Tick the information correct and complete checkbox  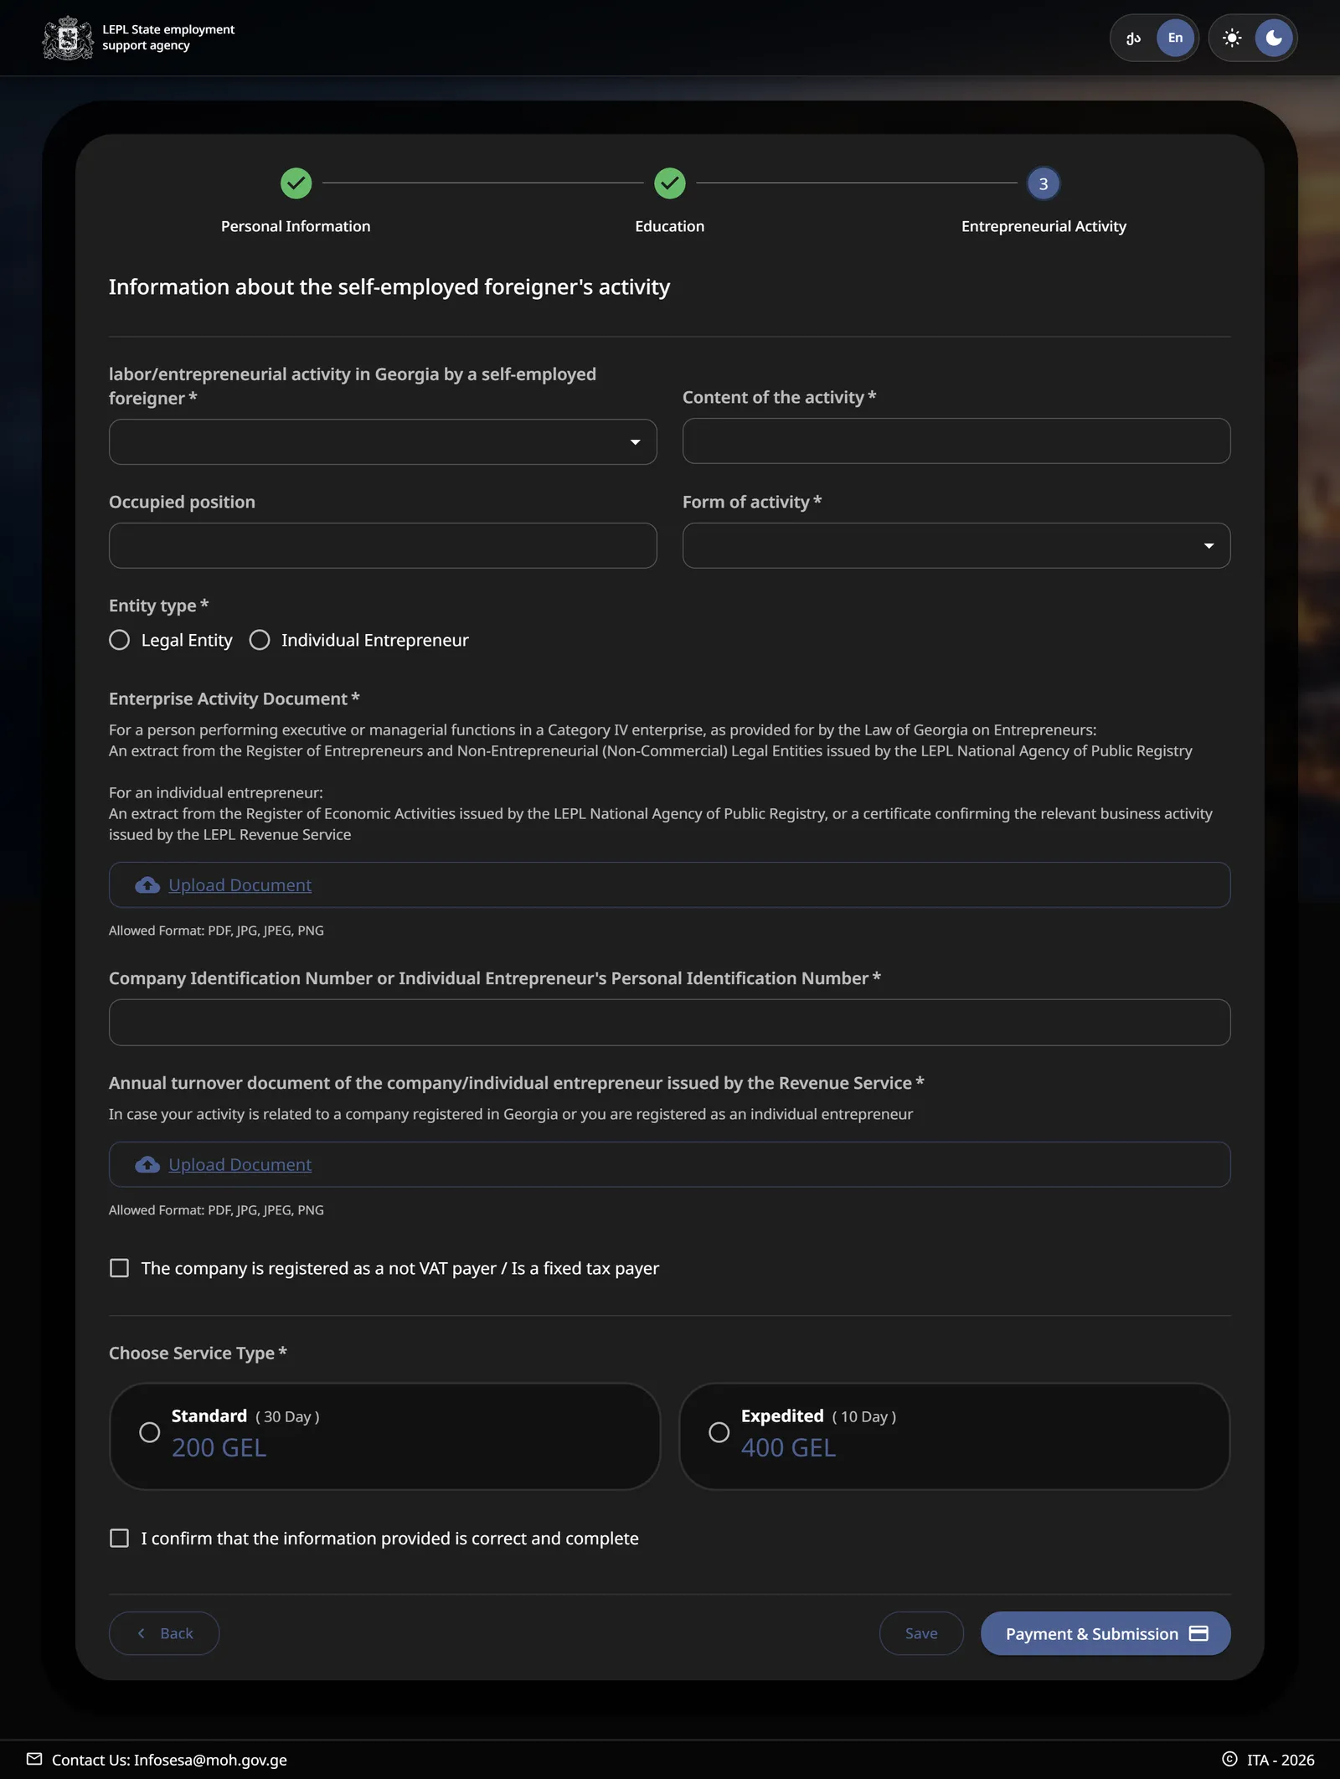point(120,1538)
